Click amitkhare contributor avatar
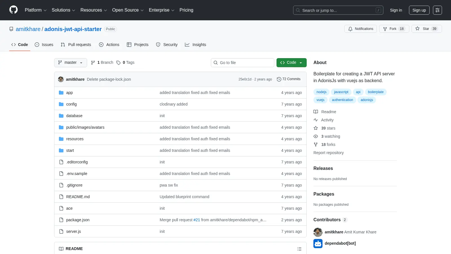 [318, 232]
